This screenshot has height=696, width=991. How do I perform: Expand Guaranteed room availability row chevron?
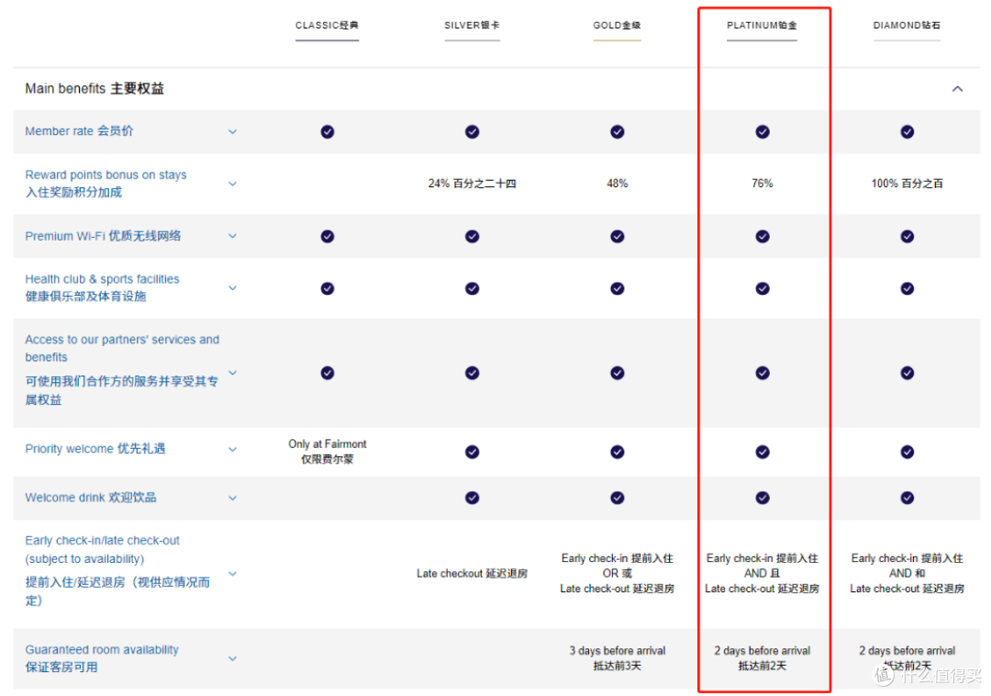tap(232, 658)
